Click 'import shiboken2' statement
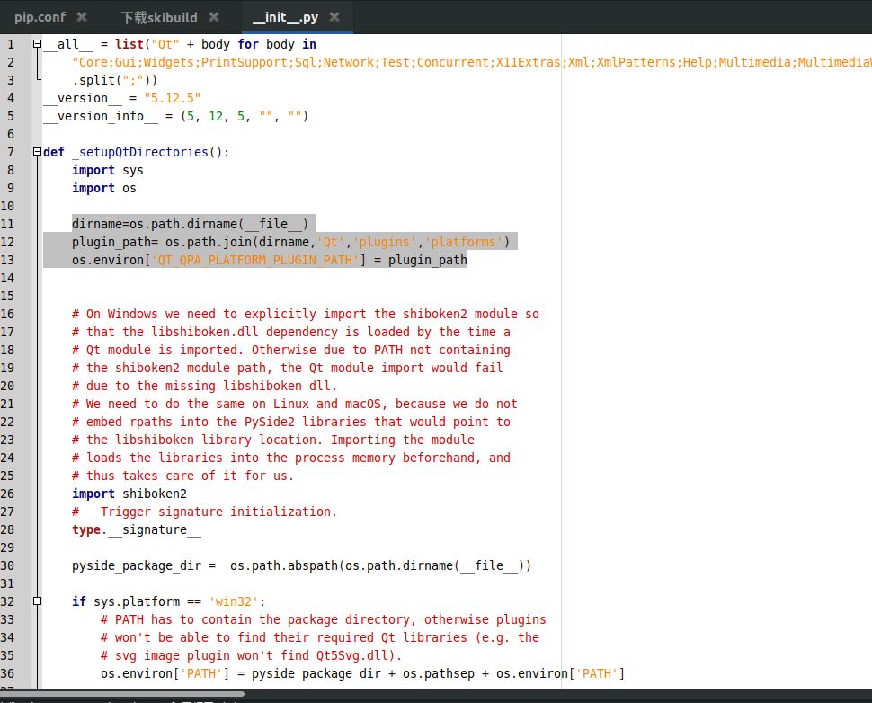 point(129,494)
